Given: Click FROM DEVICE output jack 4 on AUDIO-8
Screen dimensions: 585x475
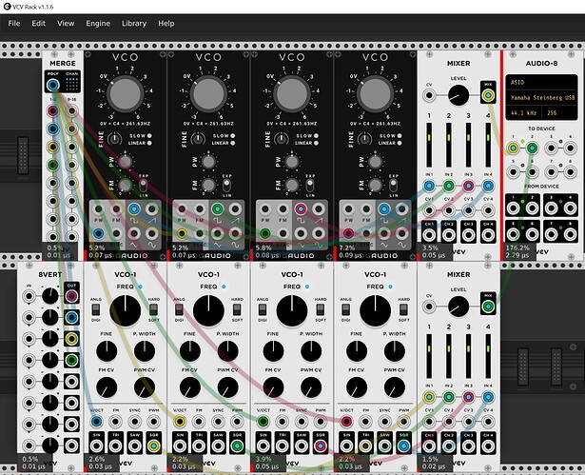Looking at the screenshot, I should [570, 208].
